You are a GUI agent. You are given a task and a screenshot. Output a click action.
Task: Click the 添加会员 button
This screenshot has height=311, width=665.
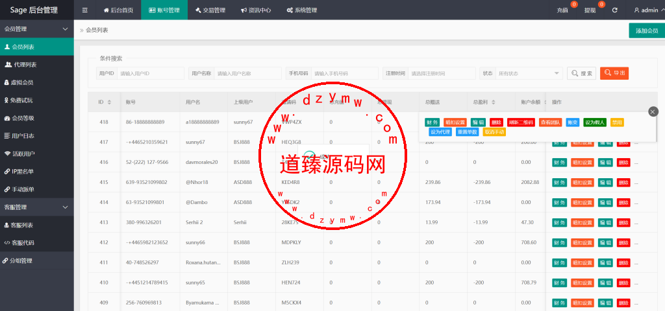pos(647,30)
